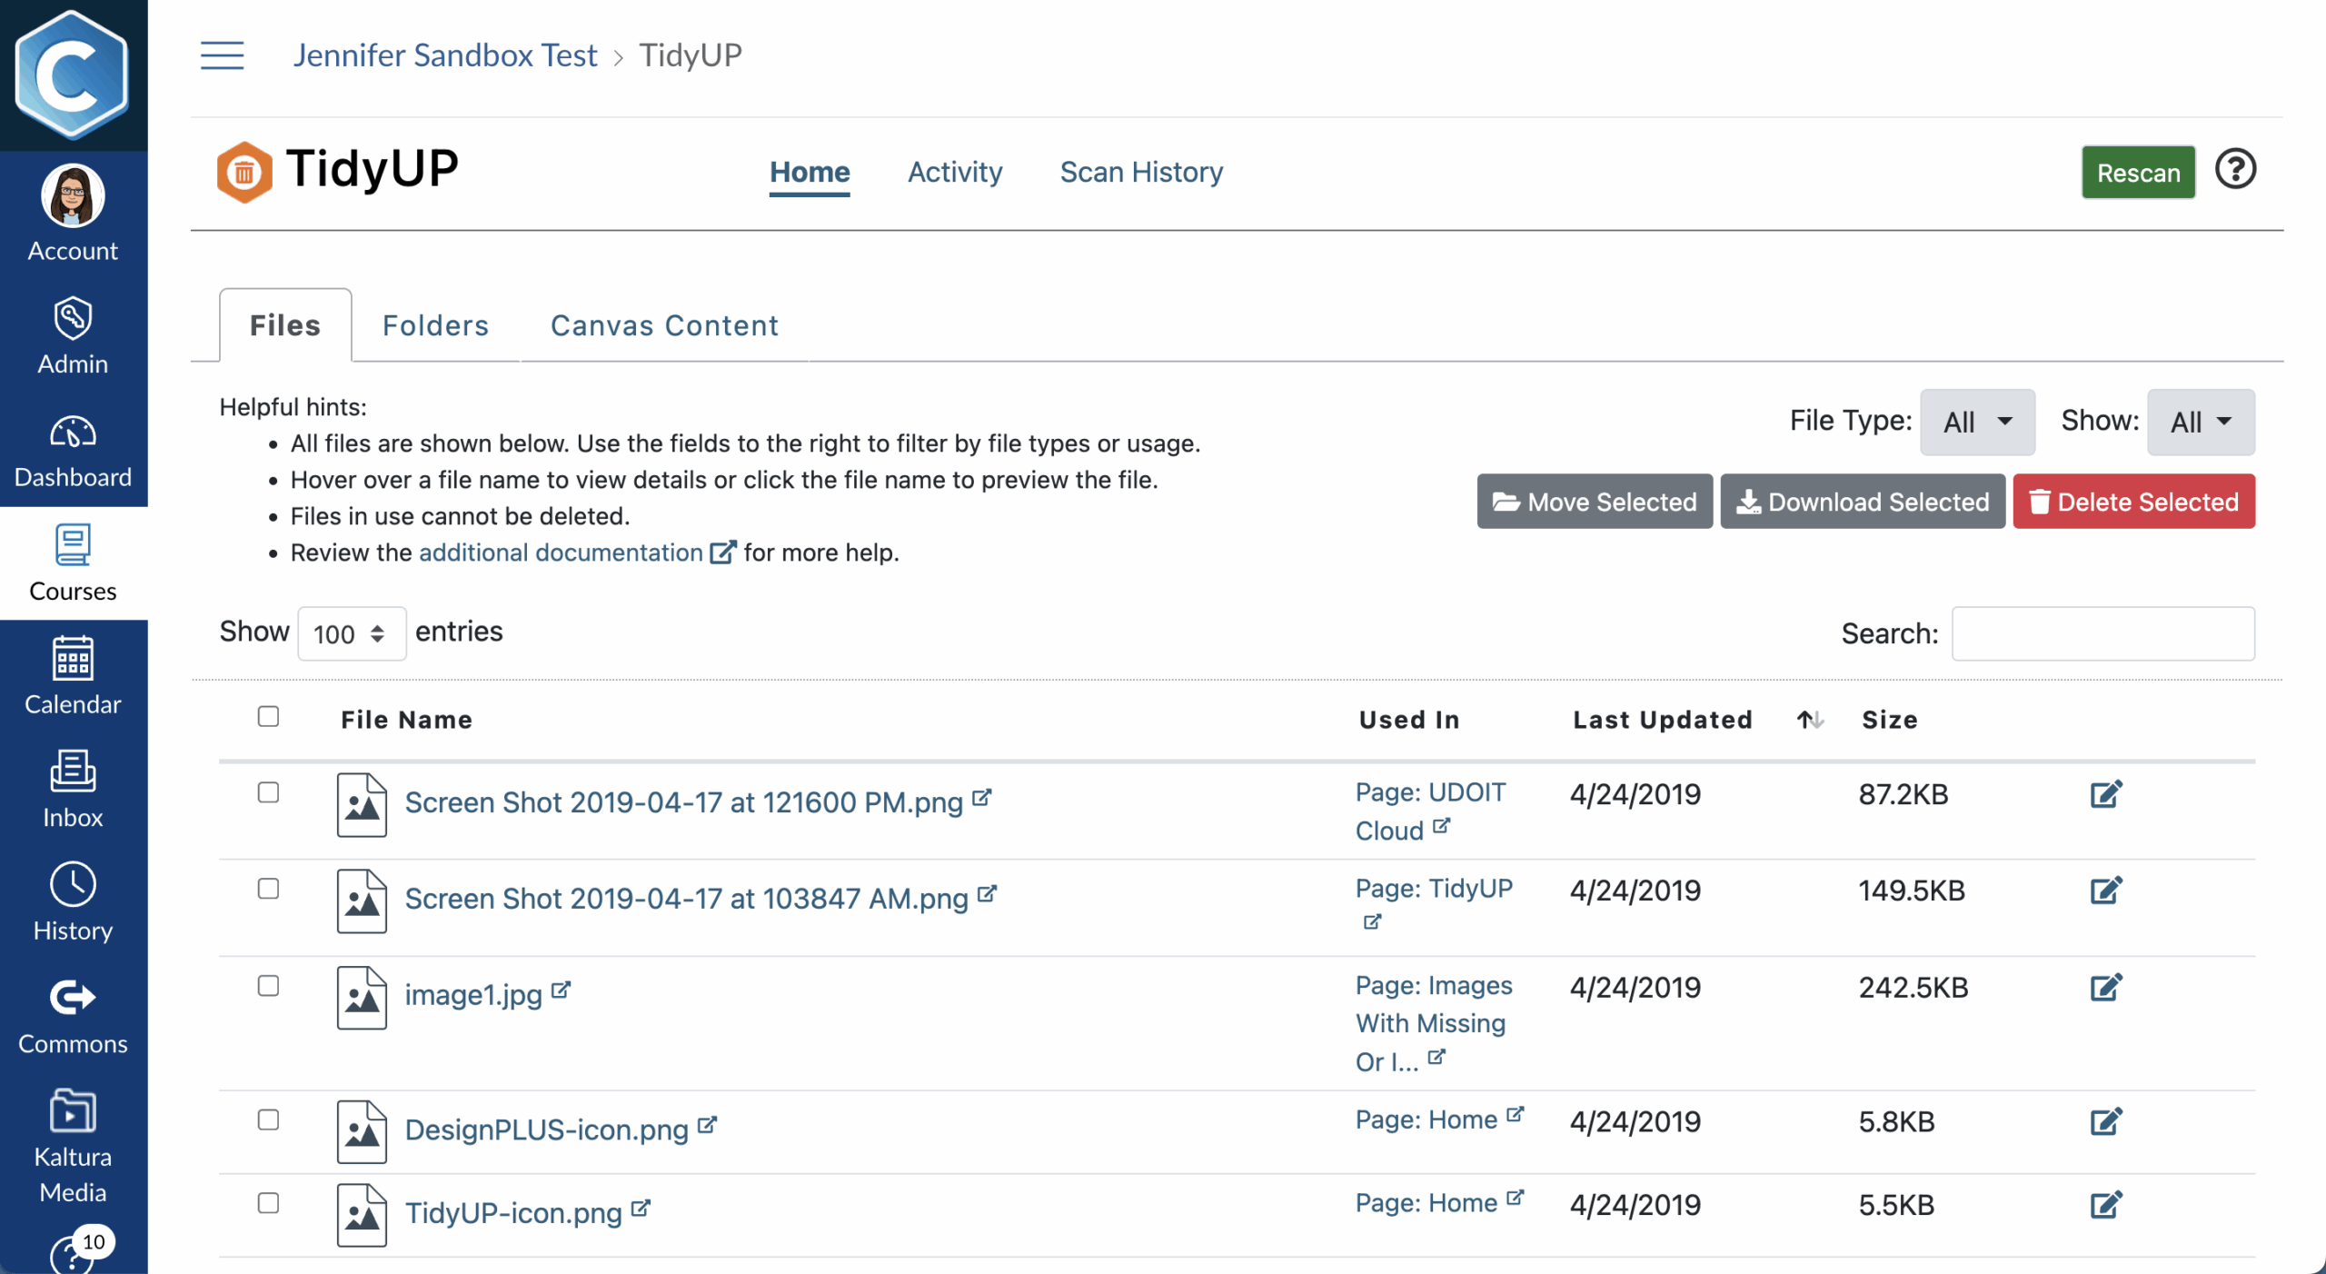Focus the Search input field

coord(2102,633)
